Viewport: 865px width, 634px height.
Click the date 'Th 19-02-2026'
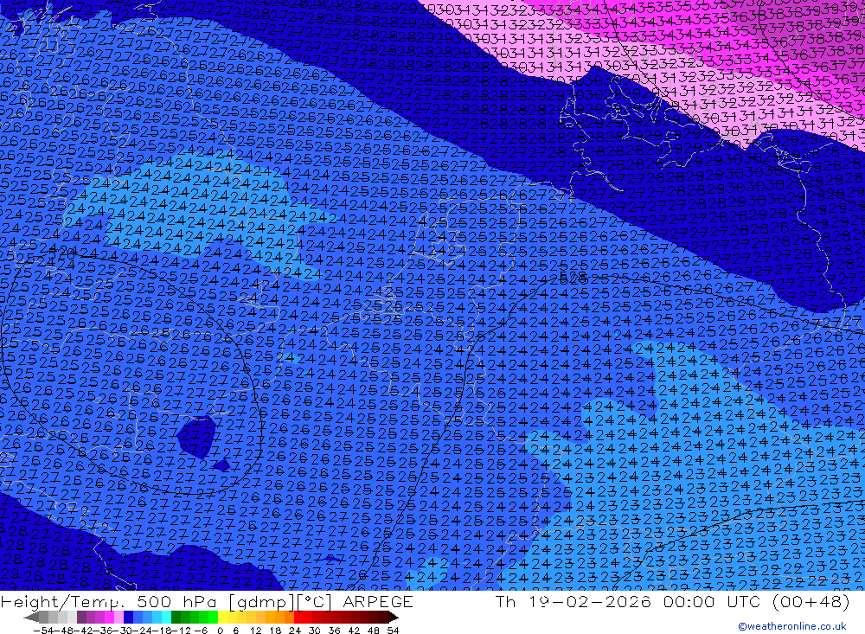(x=573, y=601)
